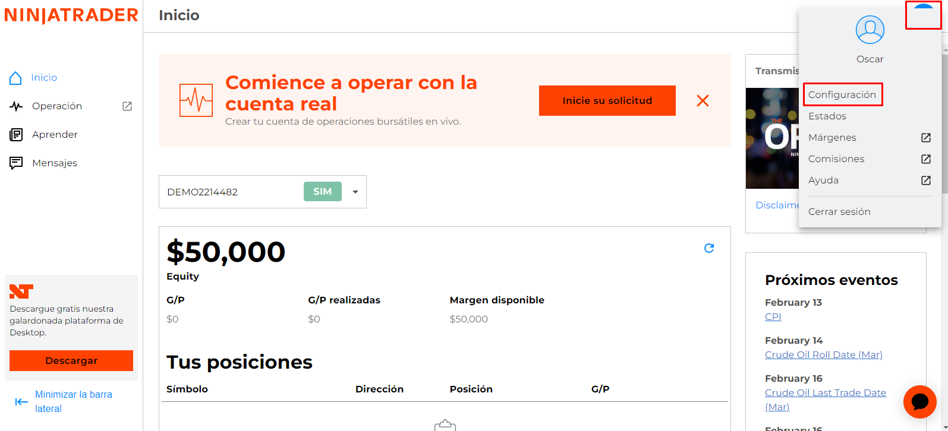This screenshot has height=431, width=948.
Task: Open Aprender in sidebar
Action: click(x=55, y=135)
